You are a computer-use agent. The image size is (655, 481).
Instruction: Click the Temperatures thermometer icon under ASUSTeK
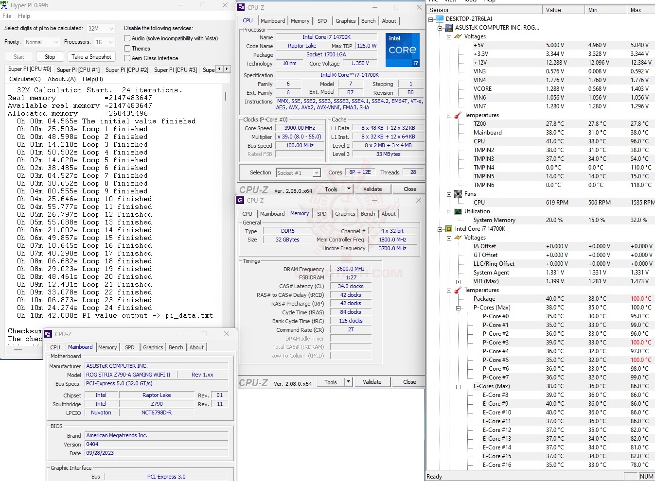(x=458, y=115)
